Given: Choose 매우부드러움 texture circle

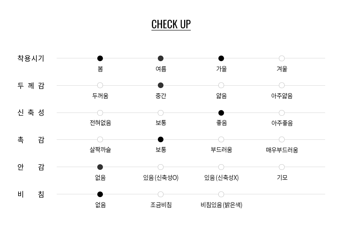Looking at the screenshot, I should point(282,139).
